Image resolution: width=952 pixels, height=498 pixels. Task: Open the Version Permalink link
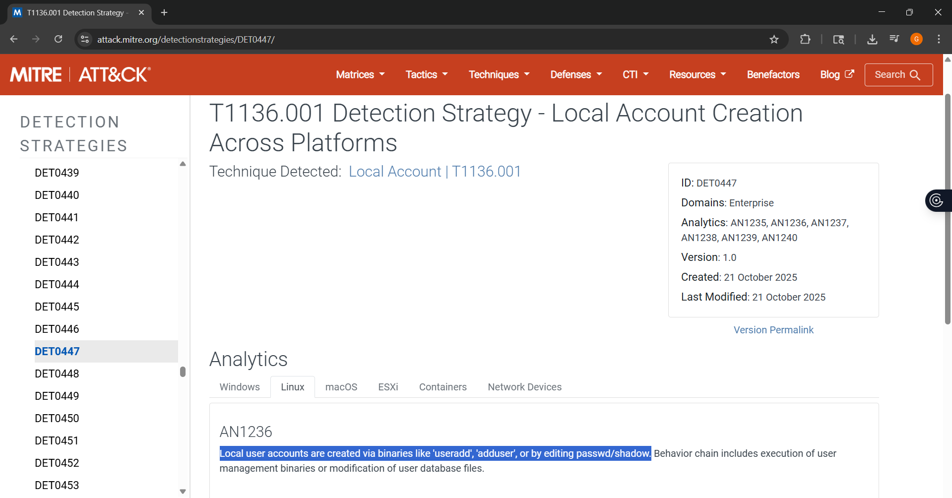(x=773, y=330)
